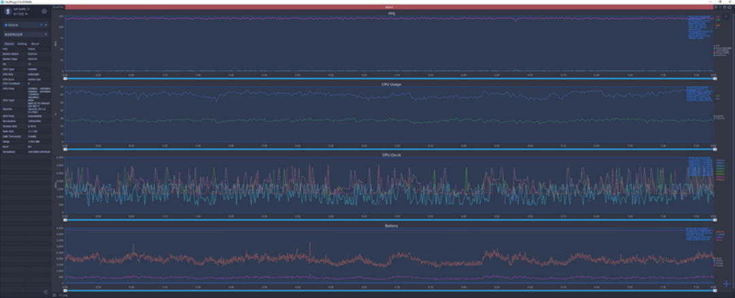The image size is (735, 298).
Task: Click the user avatar icon in sidebar
Action: pos(8,11)
